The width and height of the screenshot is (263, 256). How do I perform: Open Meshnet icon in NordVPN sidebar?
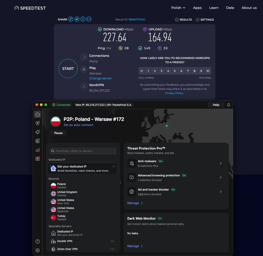click(x=37, y=132)
